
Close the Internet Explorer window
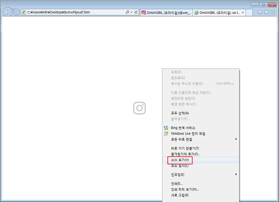[x=272, y=5]
